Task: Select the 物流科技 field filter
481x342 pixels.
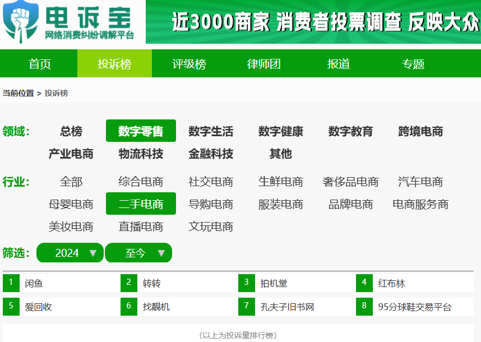Action: 141,154
